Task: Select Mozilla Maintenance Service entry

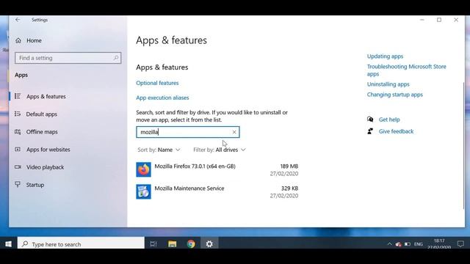Action: [217, 192]
